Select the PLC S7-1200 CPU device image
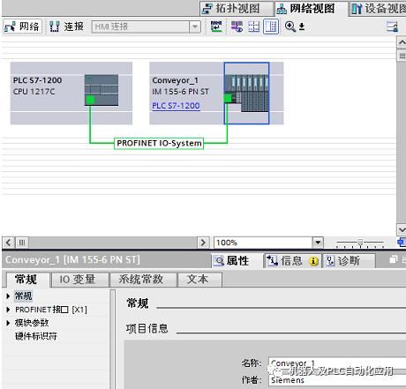 pyautogui.click(x=101, y=90)
